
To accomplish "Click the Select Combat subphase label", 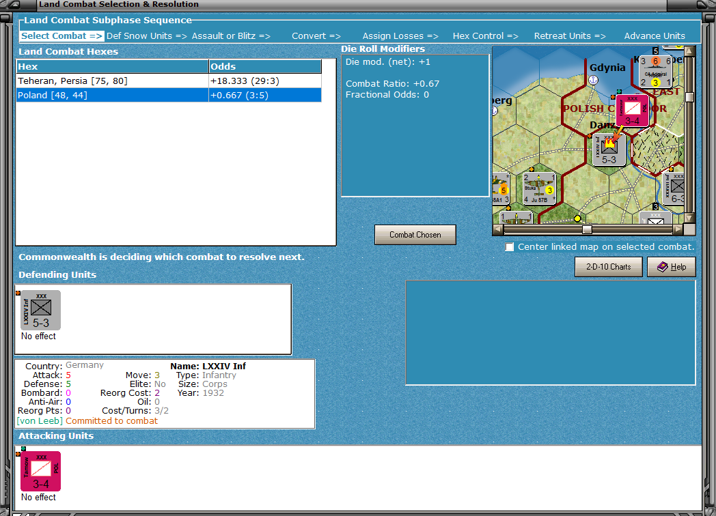I will click(62, 36).
